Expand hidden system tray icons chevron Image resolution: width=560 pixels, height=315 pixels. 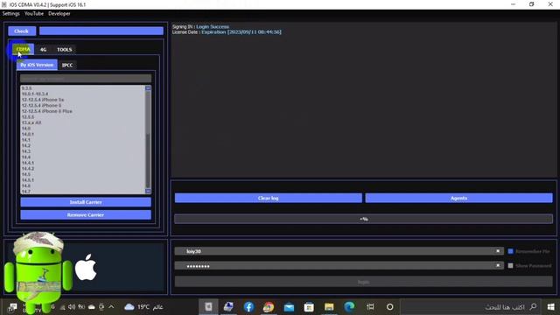pos(111,306)
